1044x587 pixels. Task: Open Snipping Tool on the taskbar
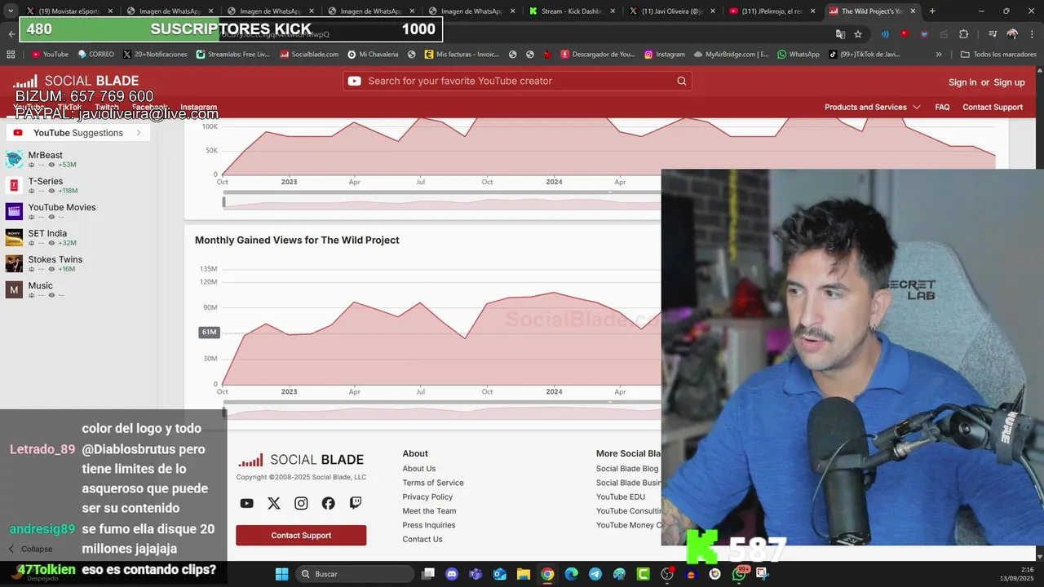click(x=763, y=574)
